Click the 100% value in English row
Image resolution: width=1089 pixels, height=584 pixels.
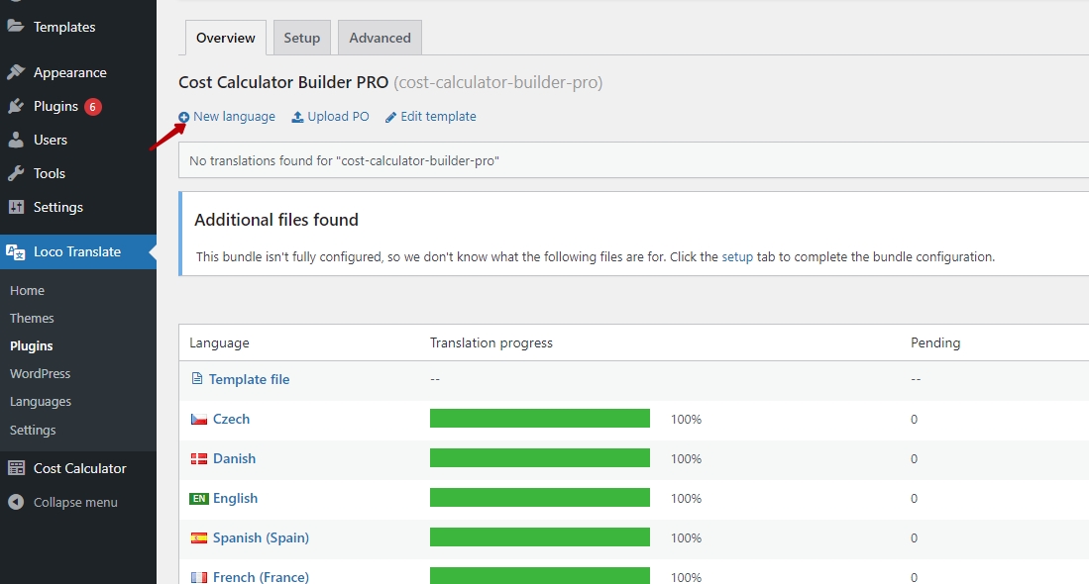coord(686,498)
